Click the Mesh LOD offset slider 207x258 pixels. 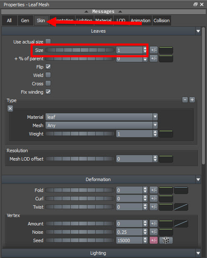point(80,159)
